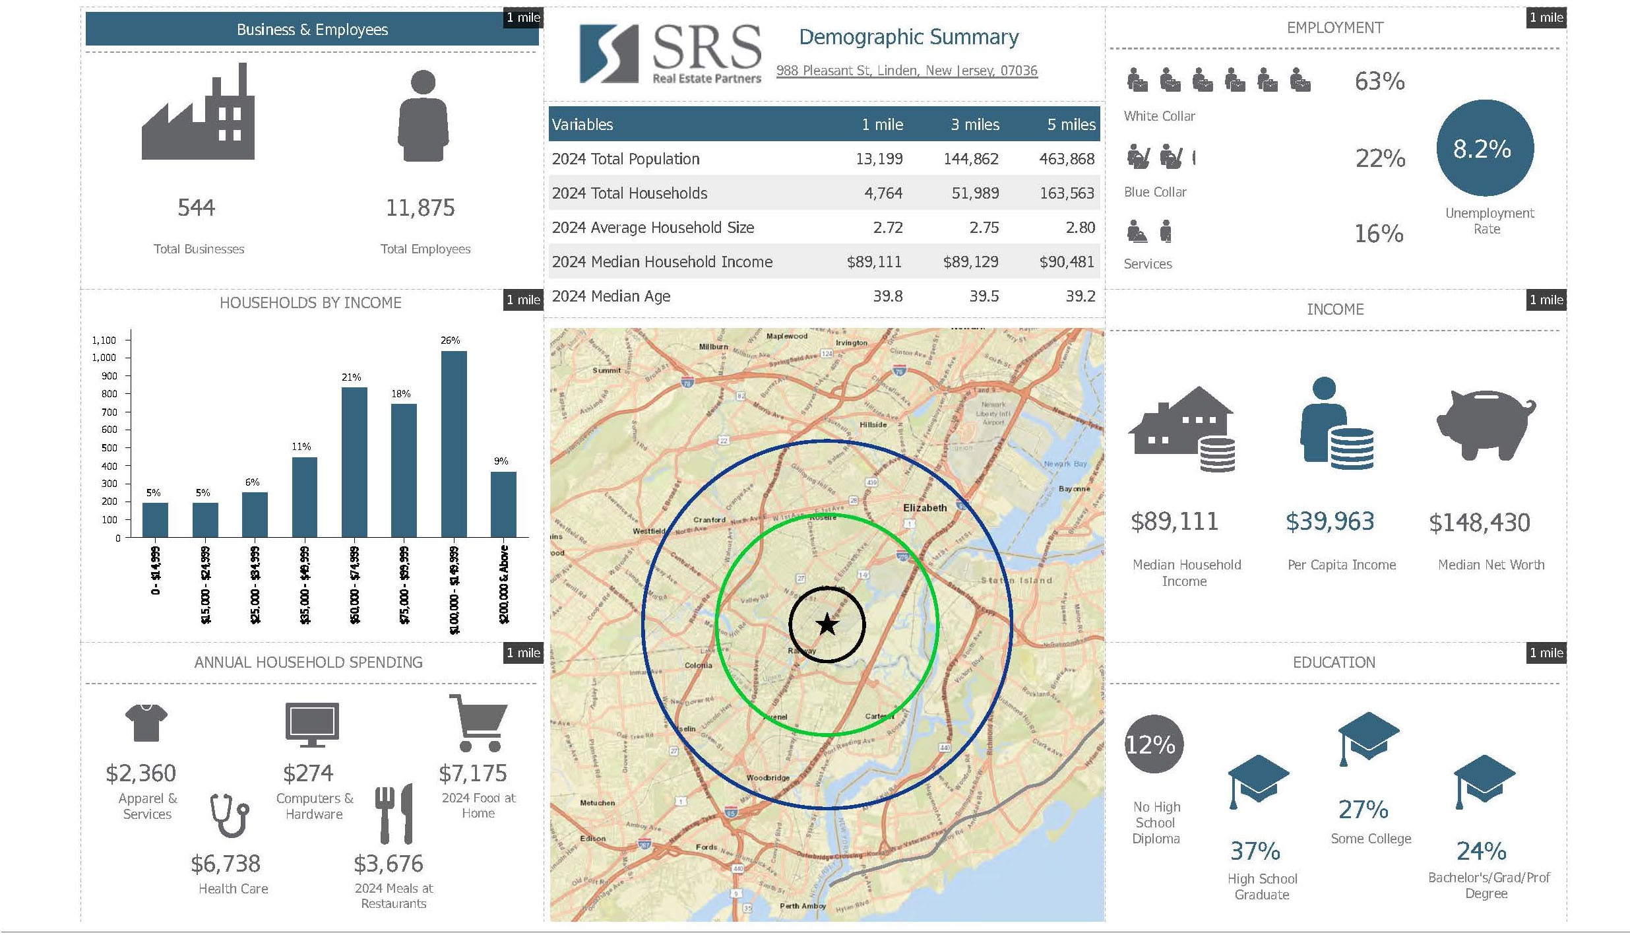Select the 5 miles column header
Image resolution: width=1630 pixels, height=935 pixels.
click(1071, 124)
